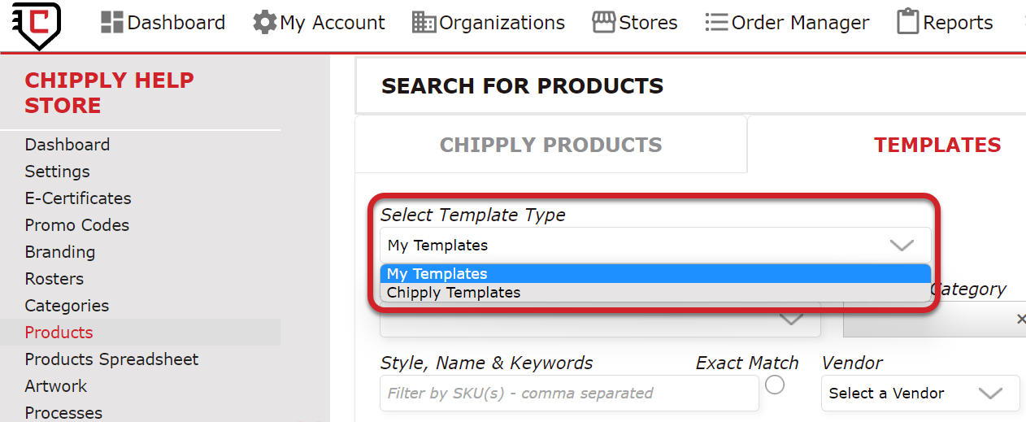Switch to the Templates tab
This screenshot has width=1026, height=422.
click(937, 145)
